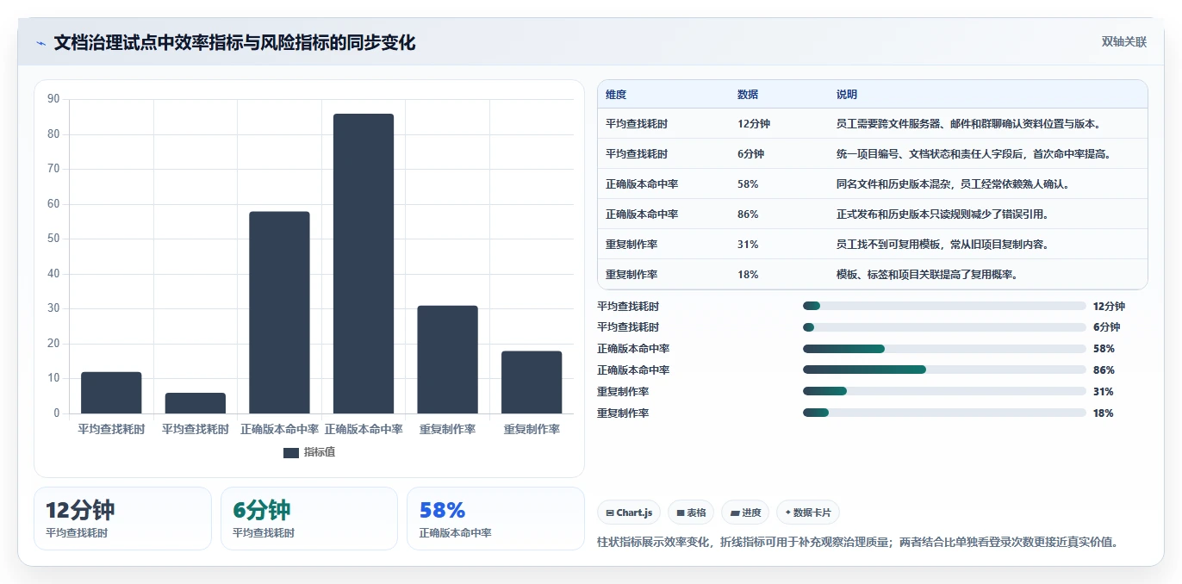The width and height of the screenshot is (1182, 584).
Task: Click the progress bar labeled 6分钟
Action: click(944, 327)
